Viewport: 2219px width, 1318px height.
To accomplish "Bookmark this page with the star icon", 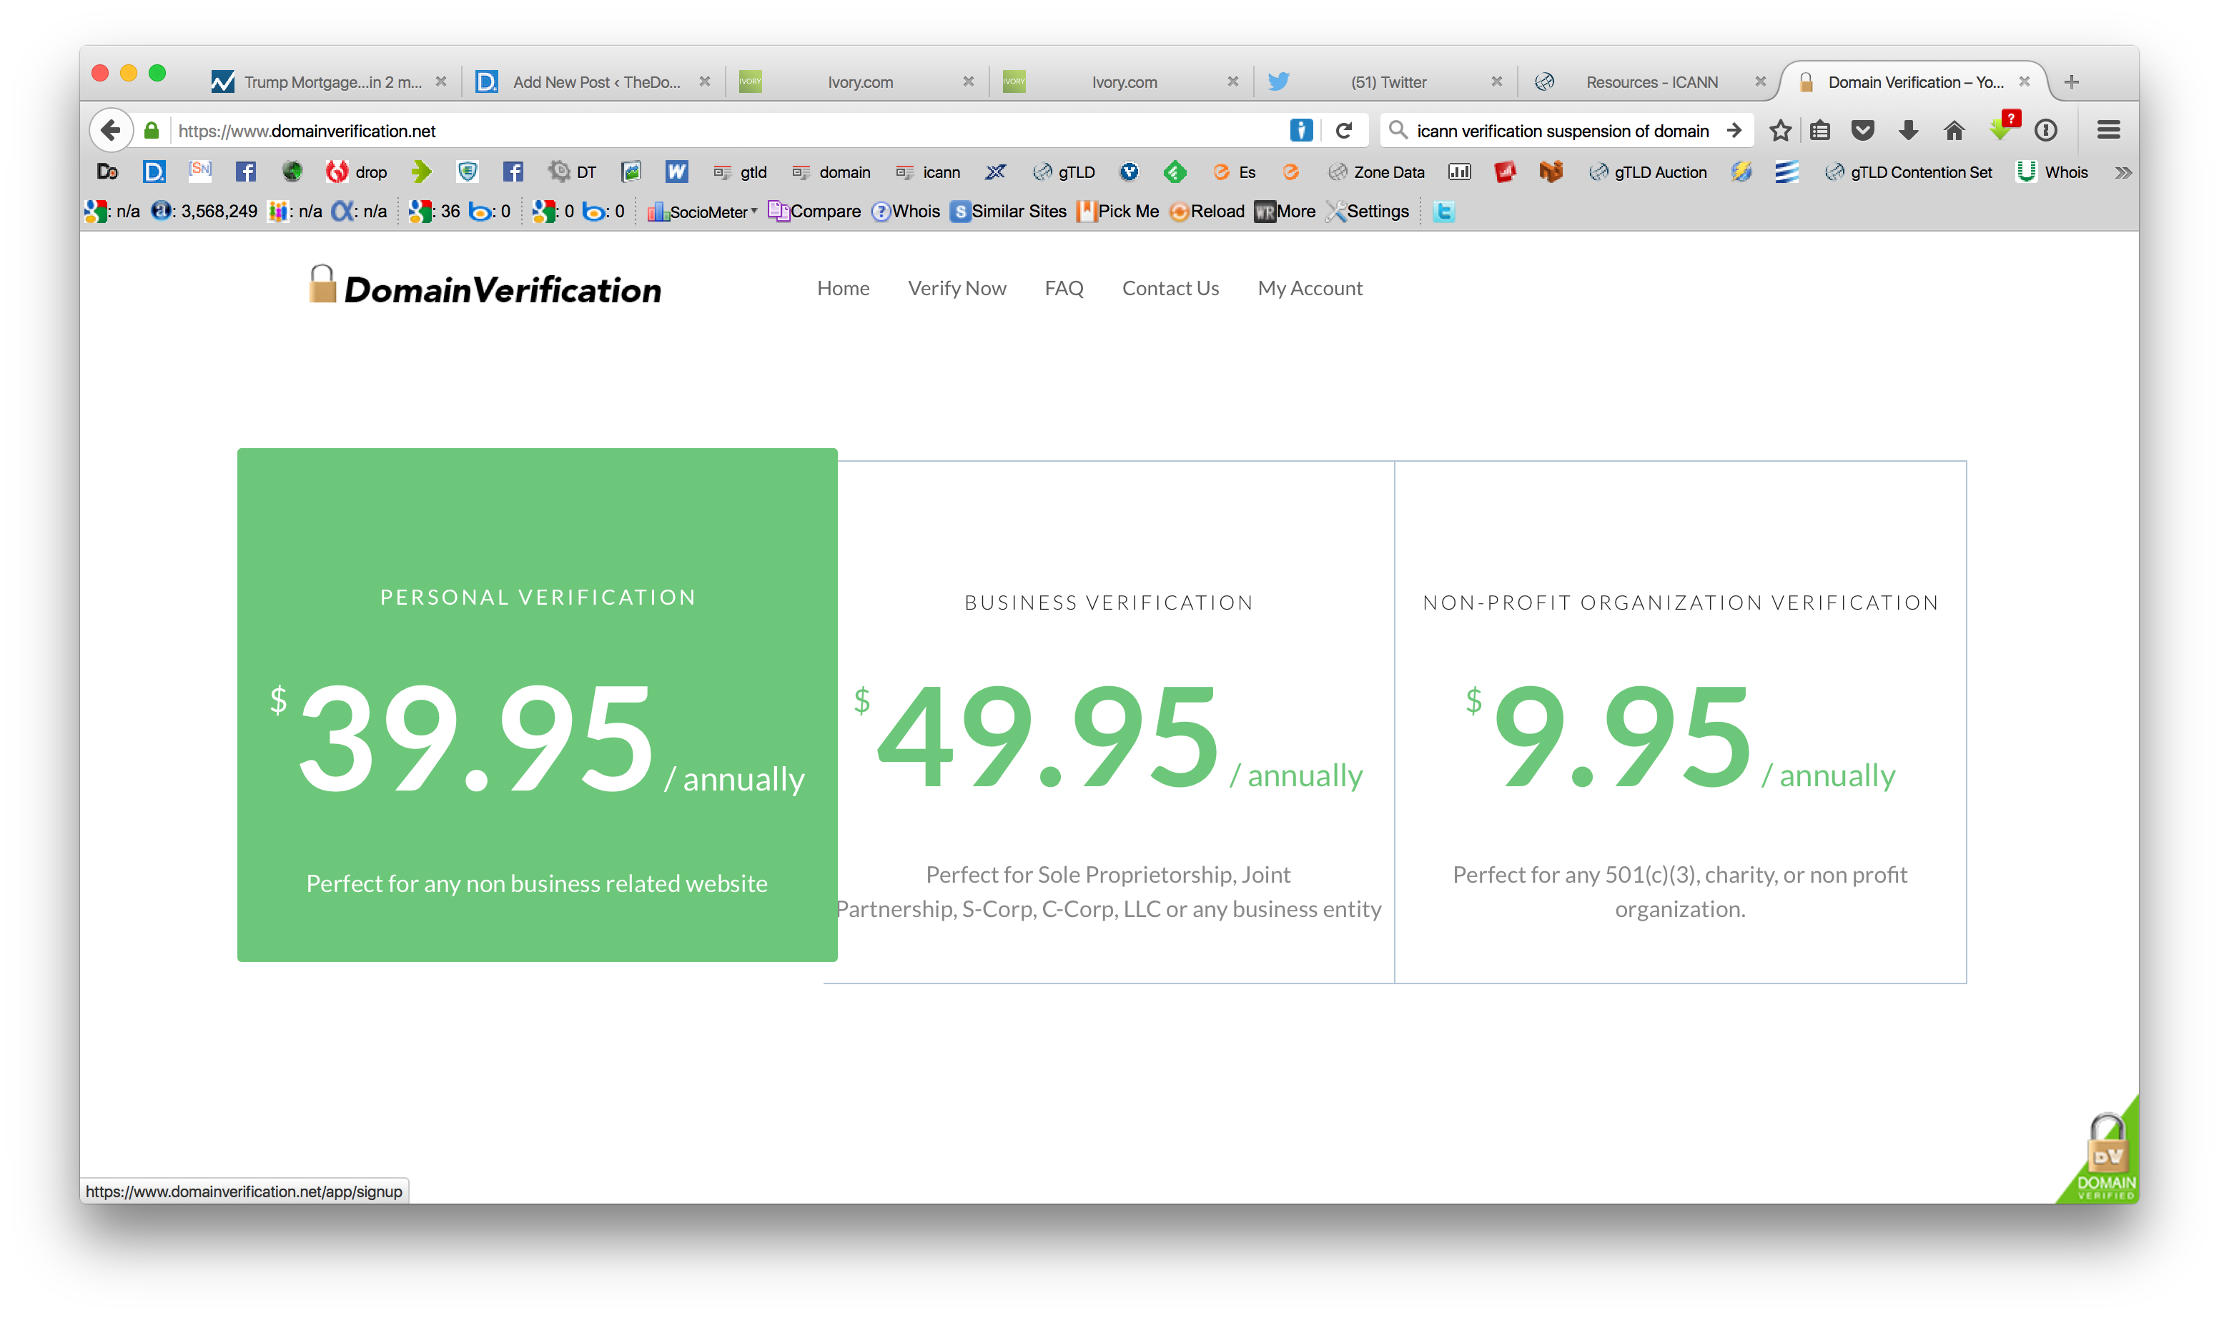I will pyautogui.click(x=1779, y=131).
